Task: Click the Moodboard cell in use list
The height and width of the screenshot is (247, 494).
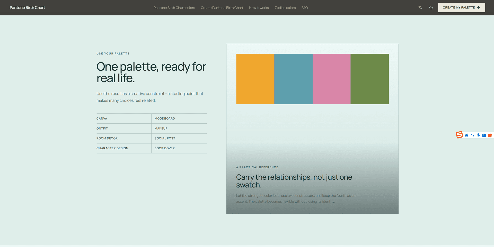Action: 179,118
